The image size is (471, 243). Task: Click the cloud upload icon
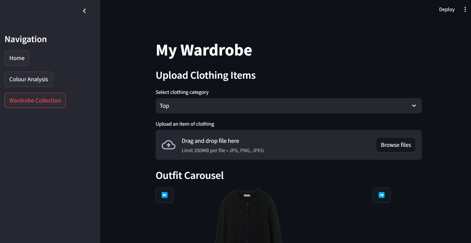pyautogui.click(x=168, y=145)
